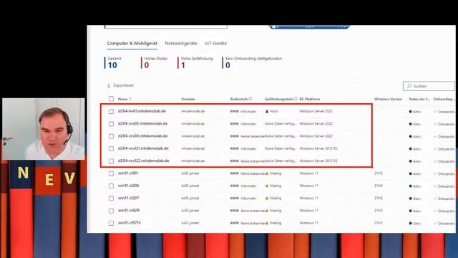The height and width of the screenshot is (258, 458).
Task: Click the export download arrow icon
Action: [109, 85]
